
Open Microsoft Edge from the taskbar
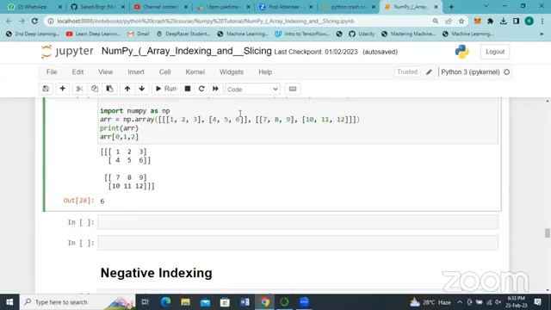tap(165, 302)
